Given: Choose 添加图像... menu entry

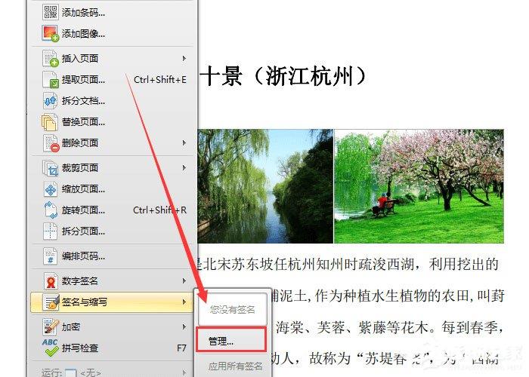Looking at the screenshot, I should pos(111,34).
